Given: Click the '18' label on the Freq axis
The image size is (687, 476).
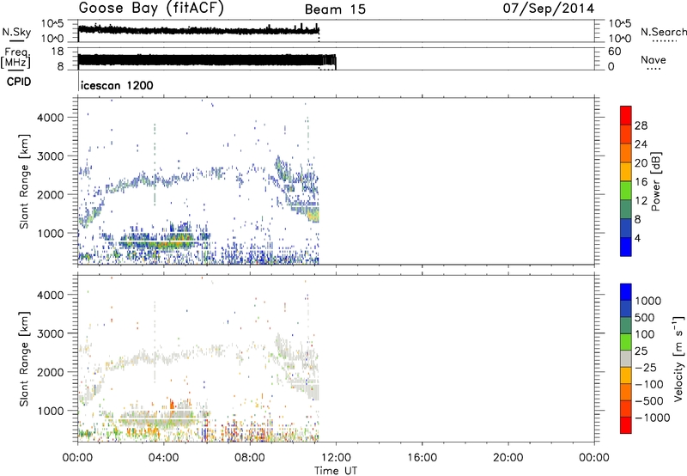Looking at the screenshot, I should pyautogui.click(x=58, y=52).
